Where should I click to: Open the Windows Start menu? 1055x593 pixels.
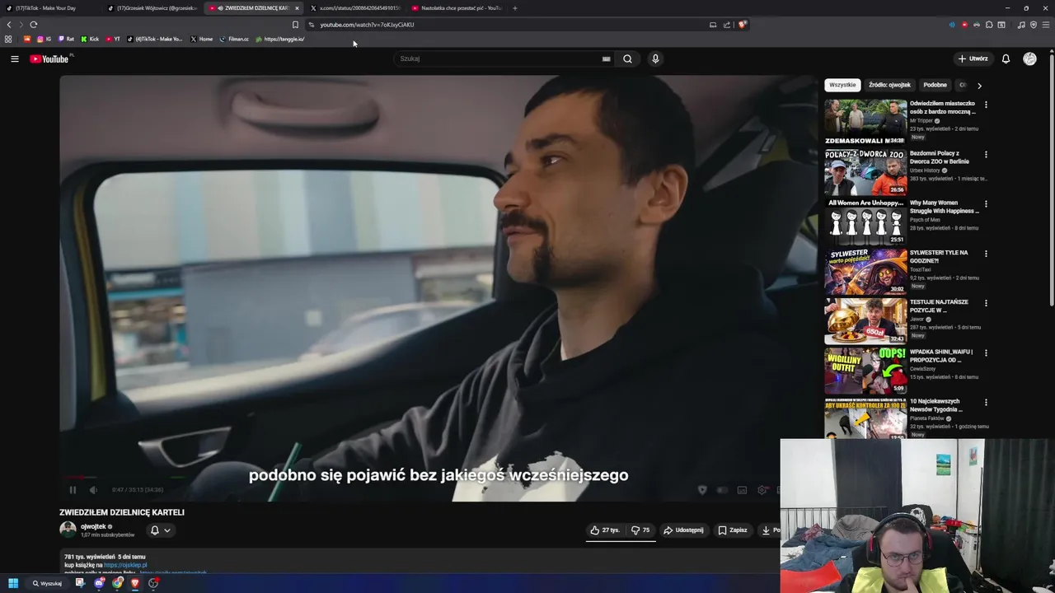[13, 583]
